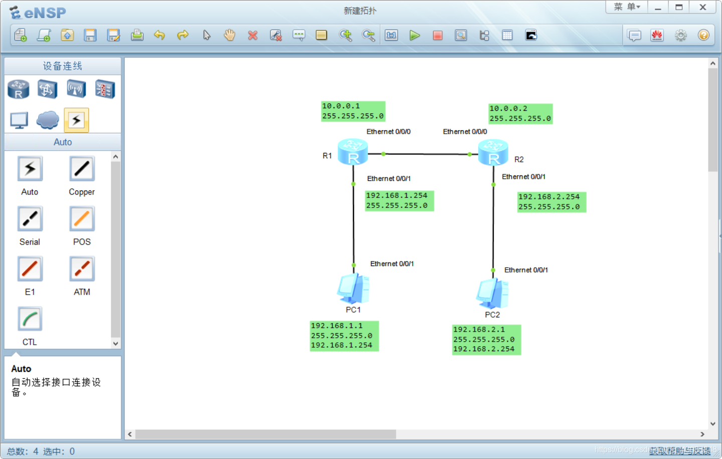Click canvas vertical scroll up arrow

tap(713, 64)
